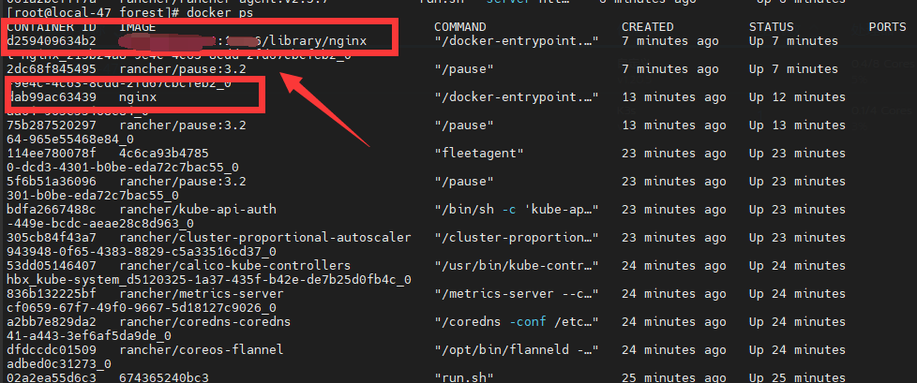Click the wrapped name 64-965e55468e84_0

click(x=70, y=139)
